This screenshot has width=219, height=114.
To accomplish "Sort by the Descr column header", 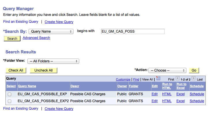I will click(x=75, y=86).
